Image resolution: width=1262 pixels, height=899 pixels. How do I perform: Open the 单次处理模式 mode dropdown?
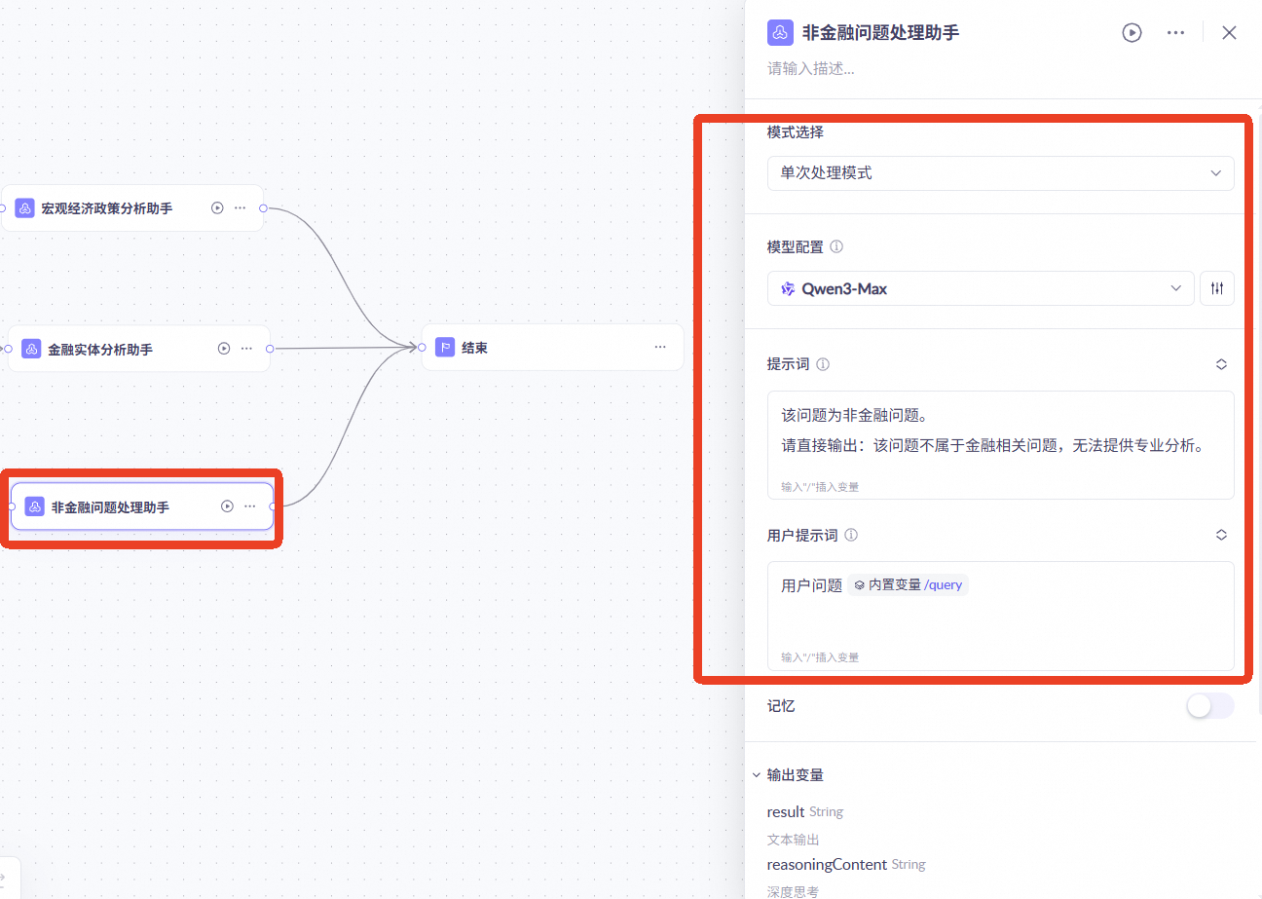click(1000, 173)
